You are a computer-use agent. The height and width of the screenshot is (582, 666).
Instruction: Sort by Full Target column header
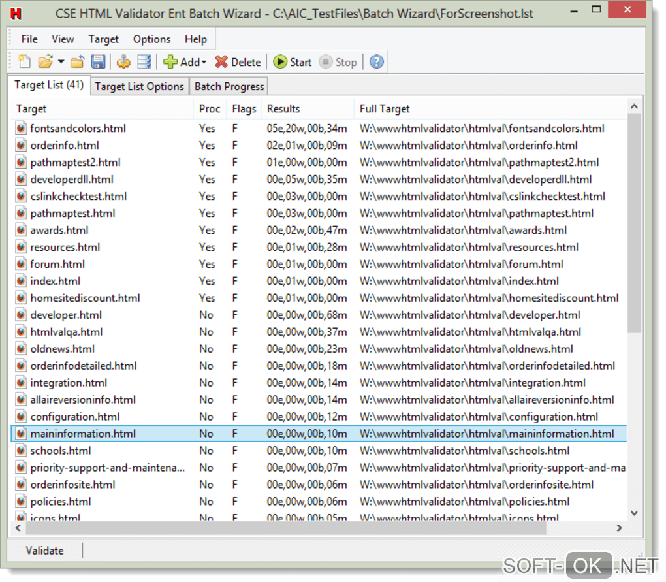490,108
